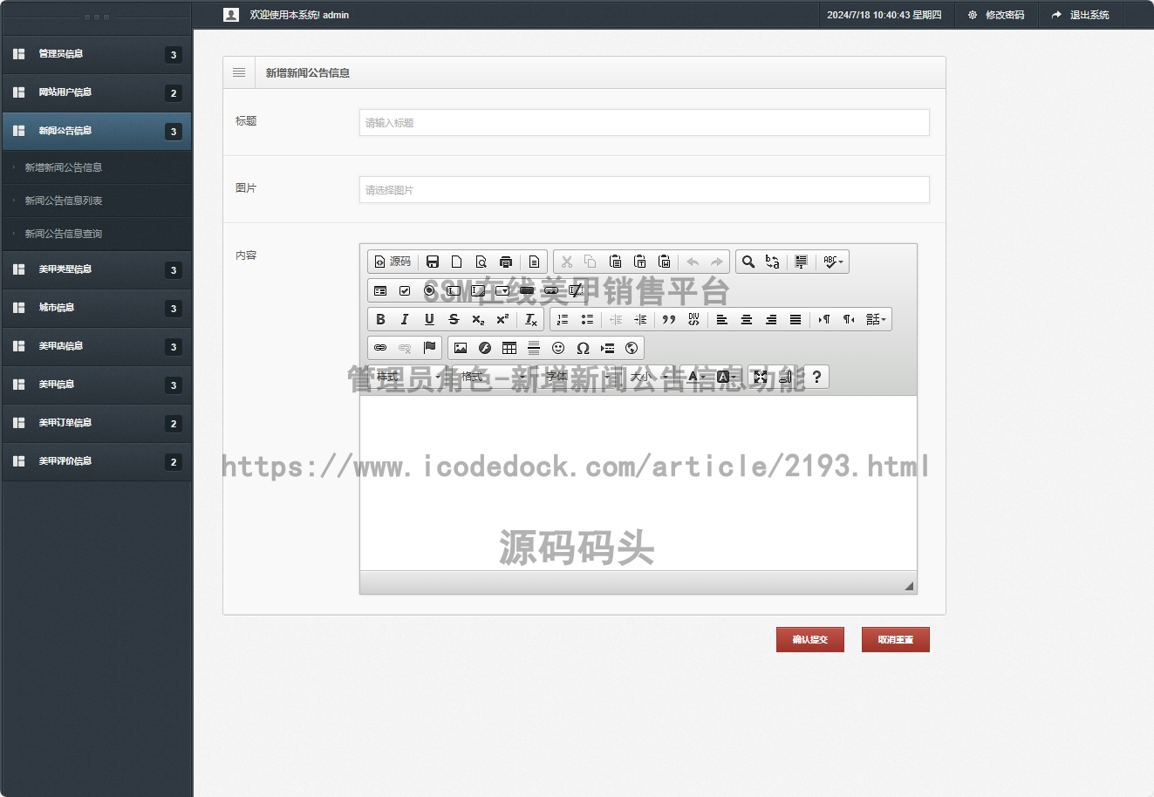Toggle Bold formatting
The width and height of the screenshot is (1154, 797).
click(380, 319)
